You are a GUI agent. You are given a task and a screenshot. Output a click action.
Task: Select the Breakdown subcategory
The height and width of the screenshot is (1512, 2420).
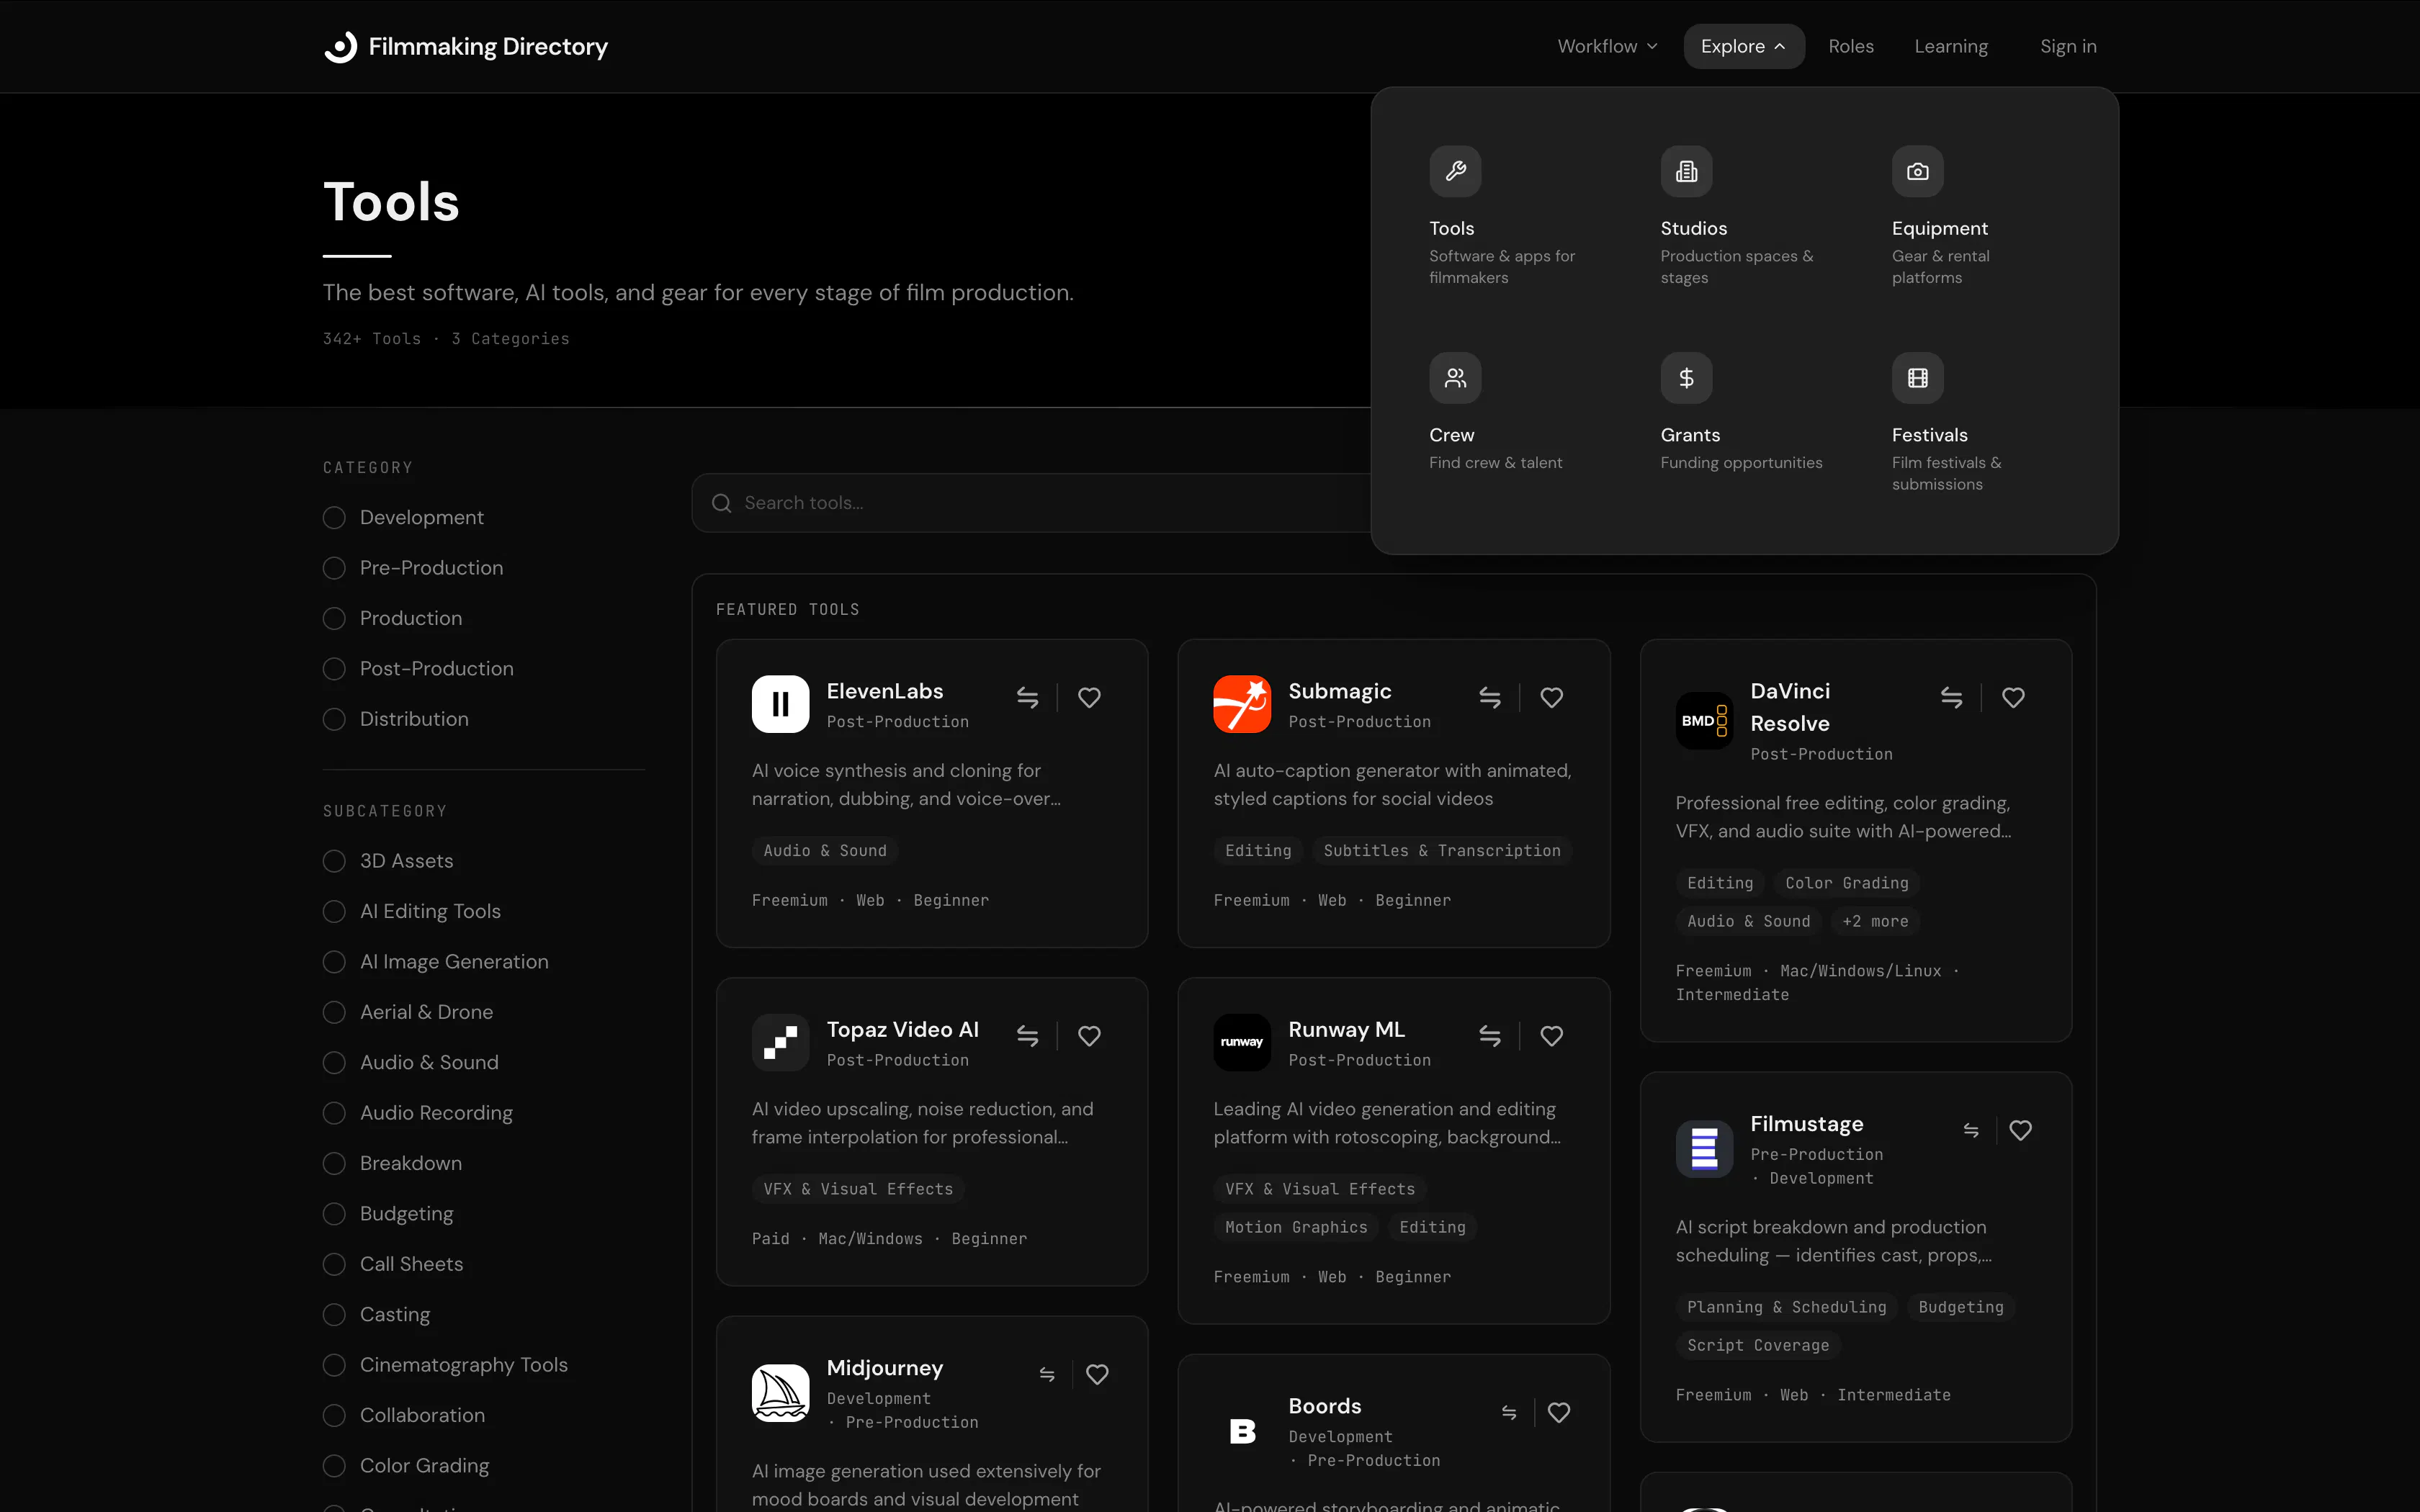[334, 1163]
